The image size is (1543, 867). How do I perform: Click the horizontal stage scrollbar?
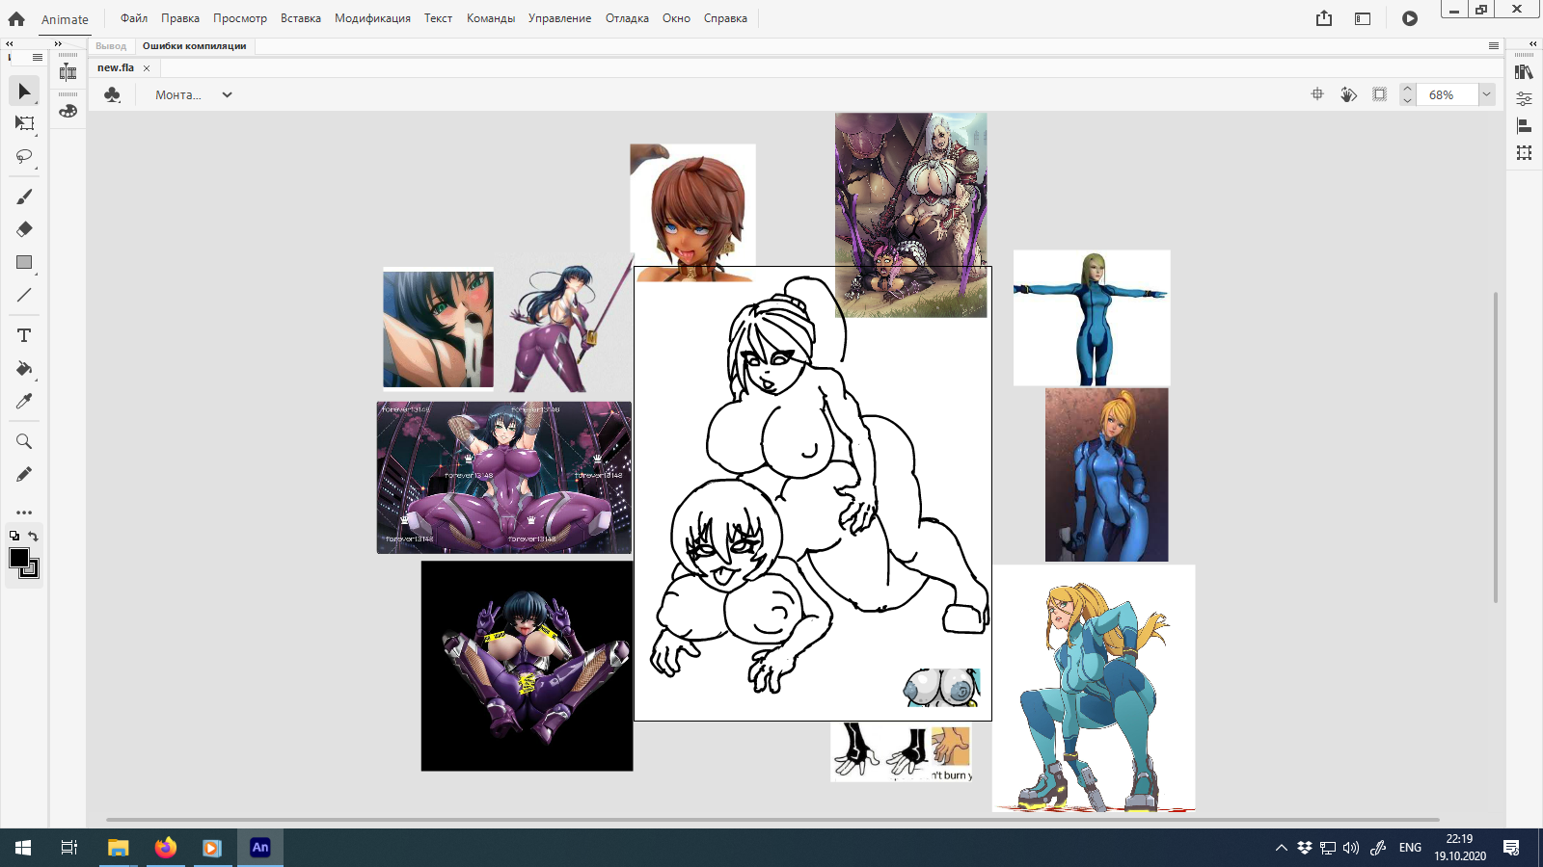click(x=772, y=820)
